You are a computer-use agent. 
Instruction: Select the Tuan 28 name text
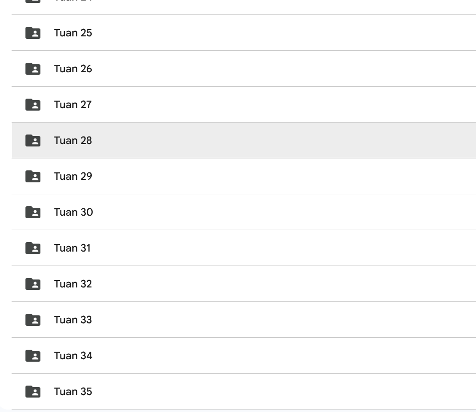tap(73, 140)
